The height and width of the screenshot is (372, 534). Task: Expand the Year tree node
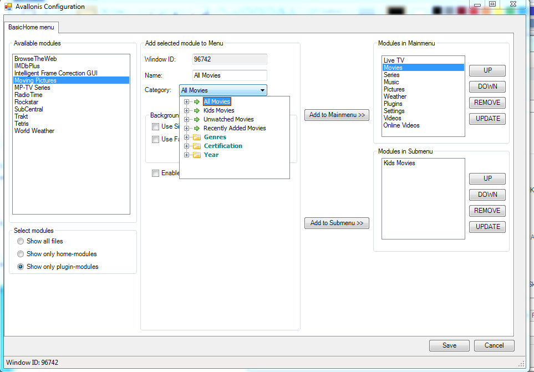(x=187, y=155)
